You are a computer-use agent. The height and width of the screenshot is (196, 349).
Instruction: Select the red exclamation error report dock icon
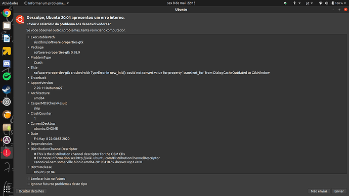click(7, 153)
